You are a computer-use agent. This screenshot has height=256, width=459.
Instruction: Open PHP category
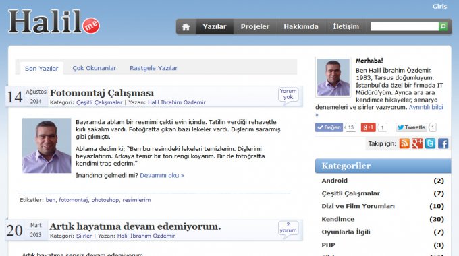pyautogui.click(x=328, y=245)
